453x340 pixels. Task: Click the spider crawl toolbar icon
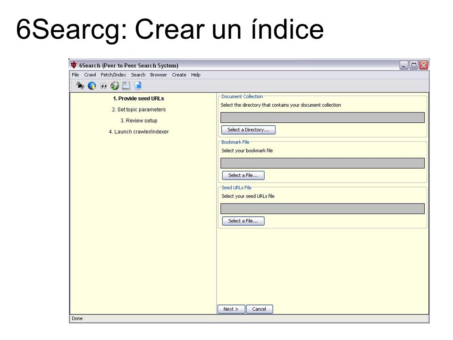[80, 85]
